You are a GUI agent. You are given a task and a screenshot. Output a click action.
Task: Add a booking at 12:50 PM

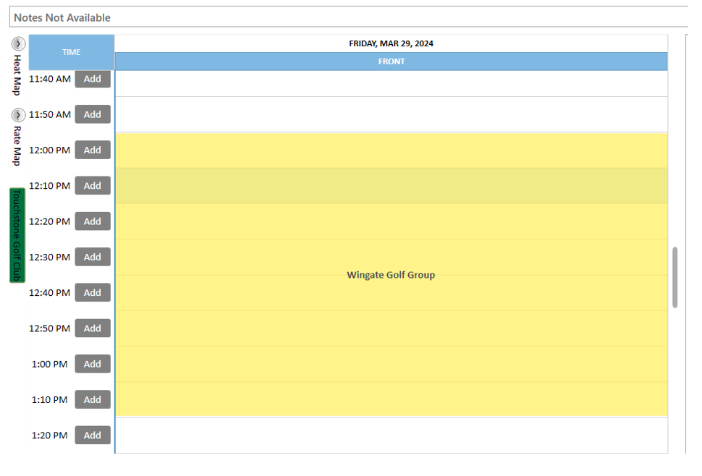(x=93, y=328)
